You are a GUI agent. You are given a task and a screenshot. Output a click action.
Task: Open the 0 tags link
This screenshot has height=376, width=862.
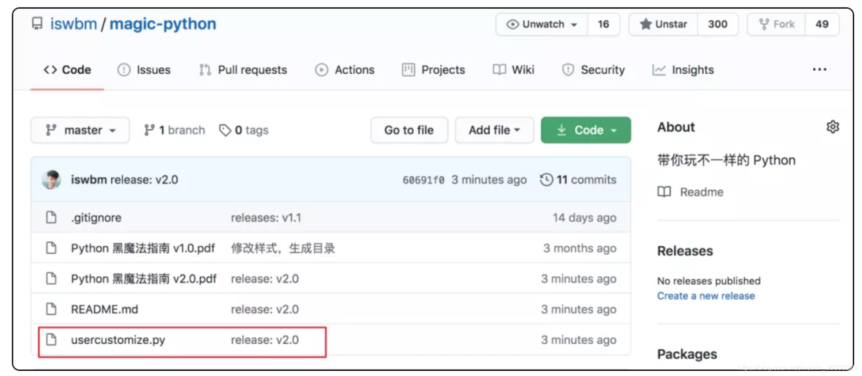[244, 130]
